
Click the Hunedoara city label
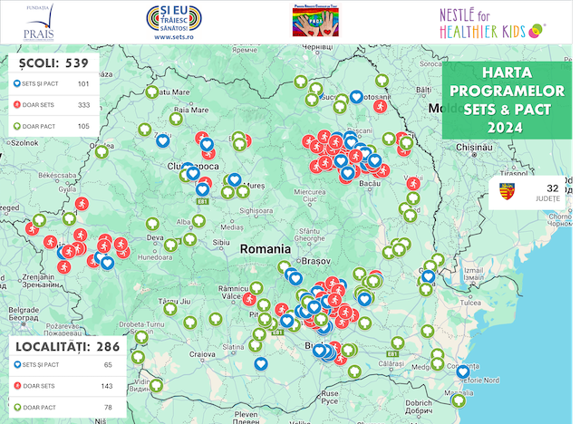[x=155, y=257]
